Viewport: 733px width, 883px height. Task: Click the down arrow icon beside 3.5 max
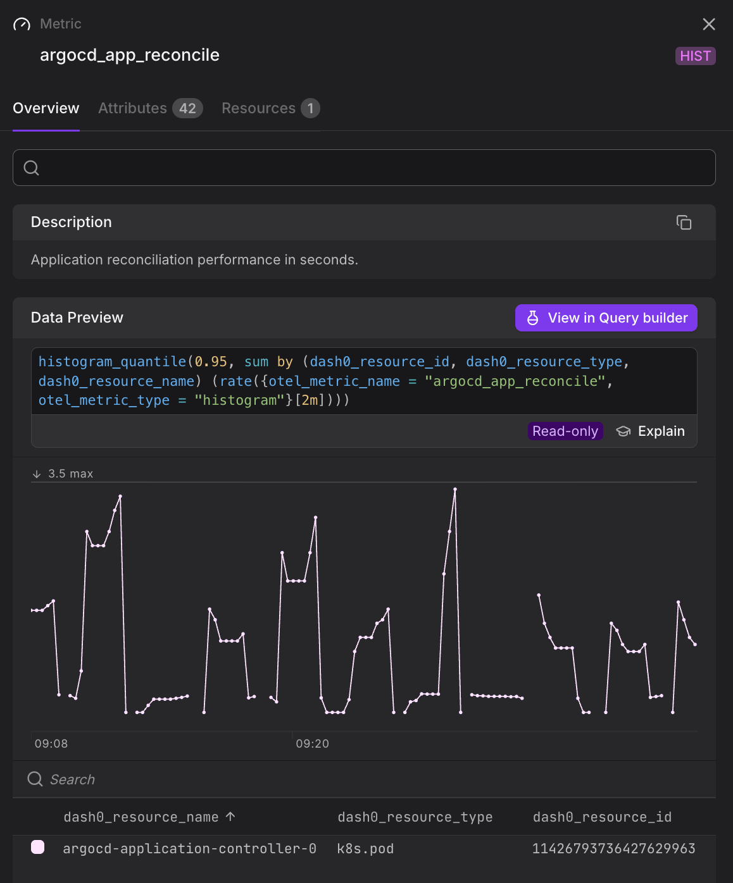click(x=37, y=473)
